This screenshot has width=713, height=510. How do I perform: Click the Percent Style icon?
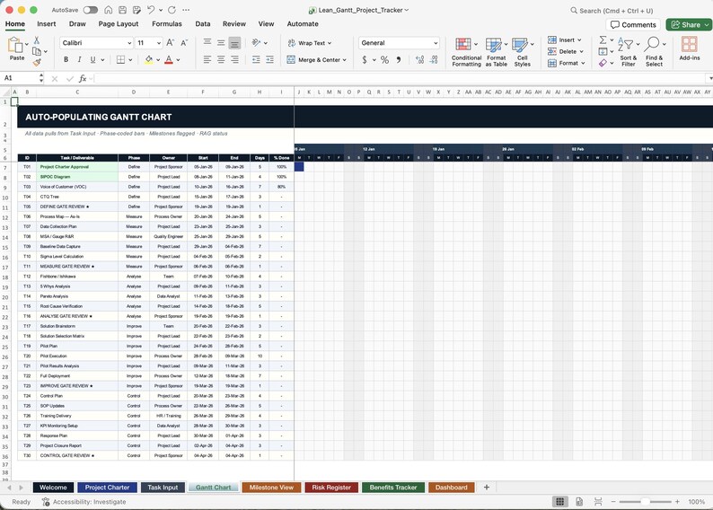pyautogui.click(x=384, y=59)
